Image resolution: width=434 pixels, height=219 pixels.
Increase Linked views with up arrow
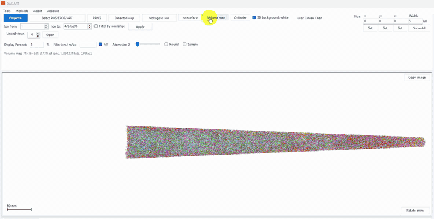pyautogui.click(x=38, y=34)
